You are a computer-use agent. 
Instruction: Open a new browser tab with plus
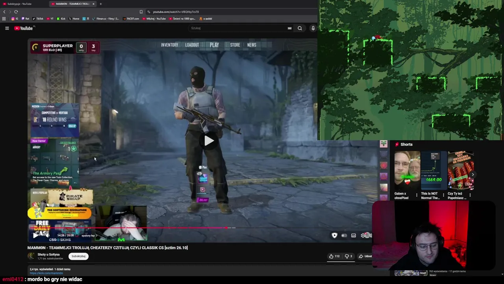pyautogui.click(x=100, y=4)
